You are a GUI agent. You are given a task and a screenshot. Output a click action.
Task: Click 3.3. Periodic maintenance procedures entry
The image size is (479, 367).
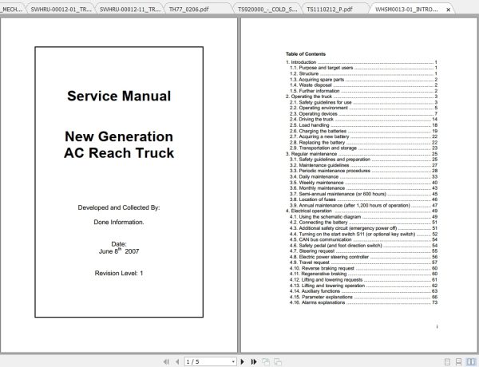(363, 171)
